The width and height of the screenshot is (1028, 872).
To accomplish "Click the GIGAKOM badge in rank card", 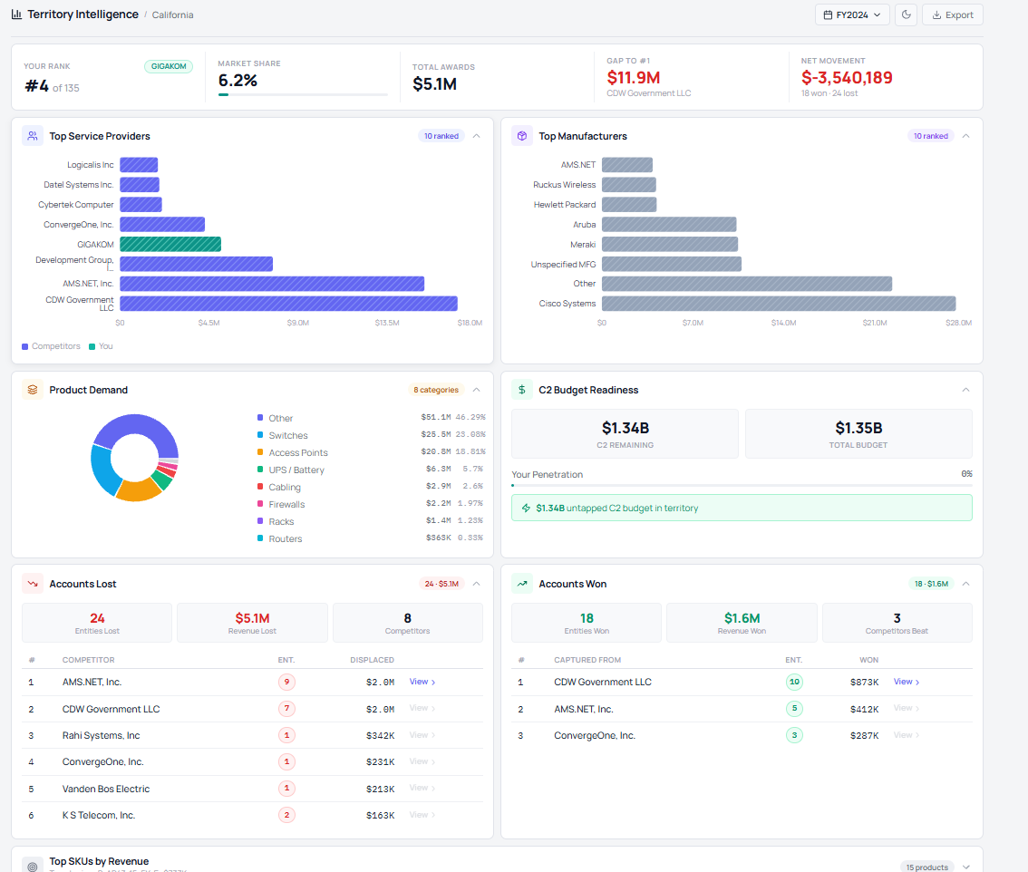I will 169,66.
